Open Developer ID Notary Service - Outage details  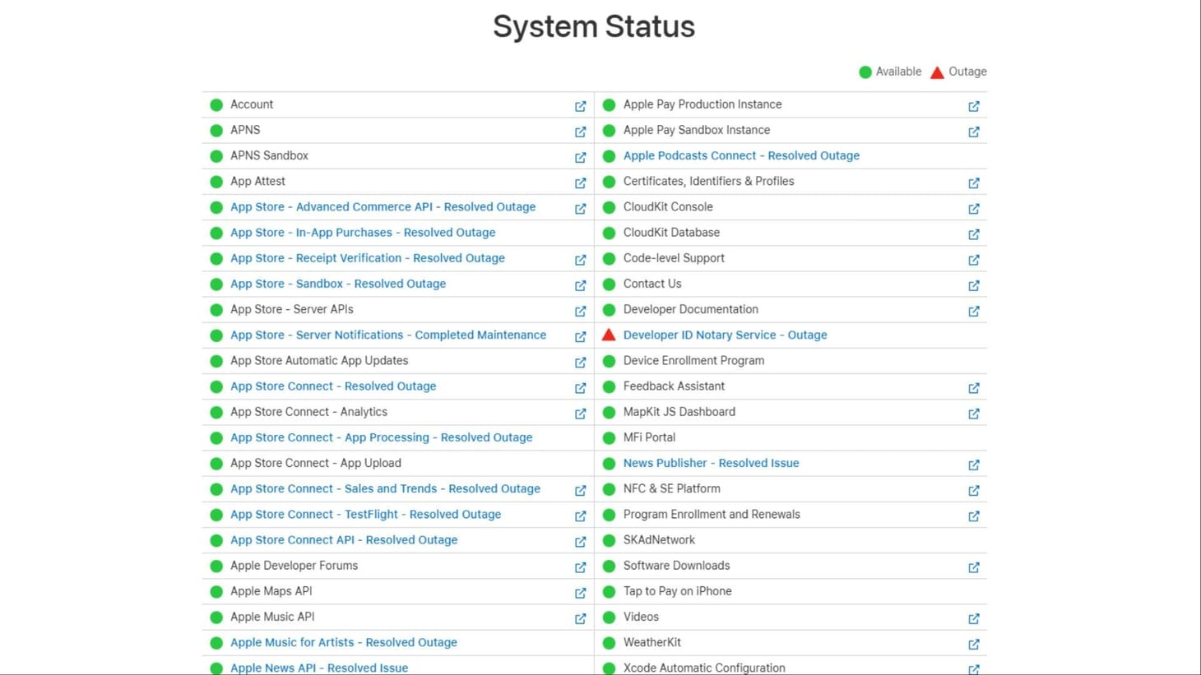pos(725,335)
